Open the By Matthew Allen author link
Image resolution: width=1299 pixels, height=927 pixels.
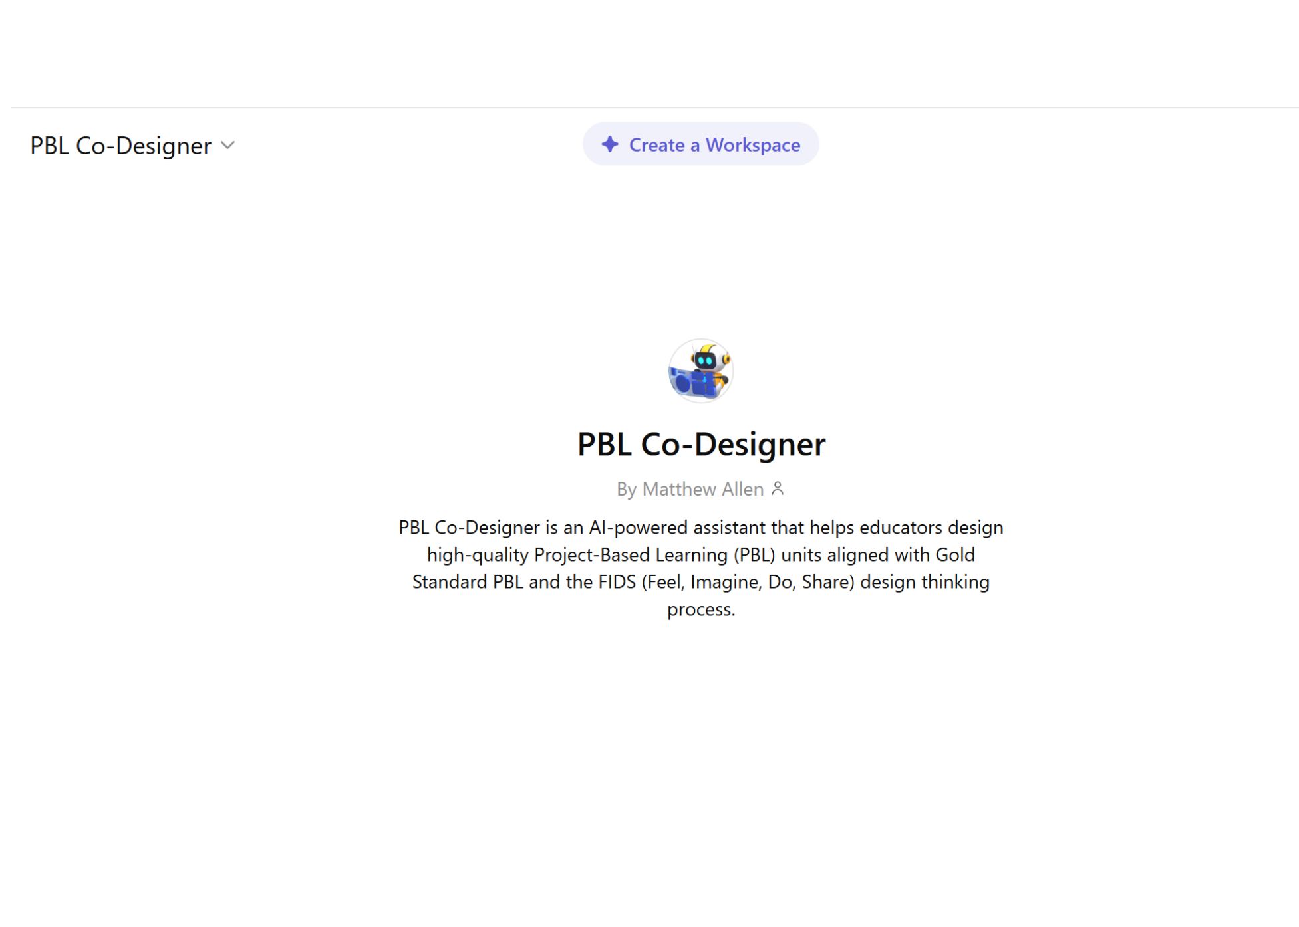click(690, 489)
